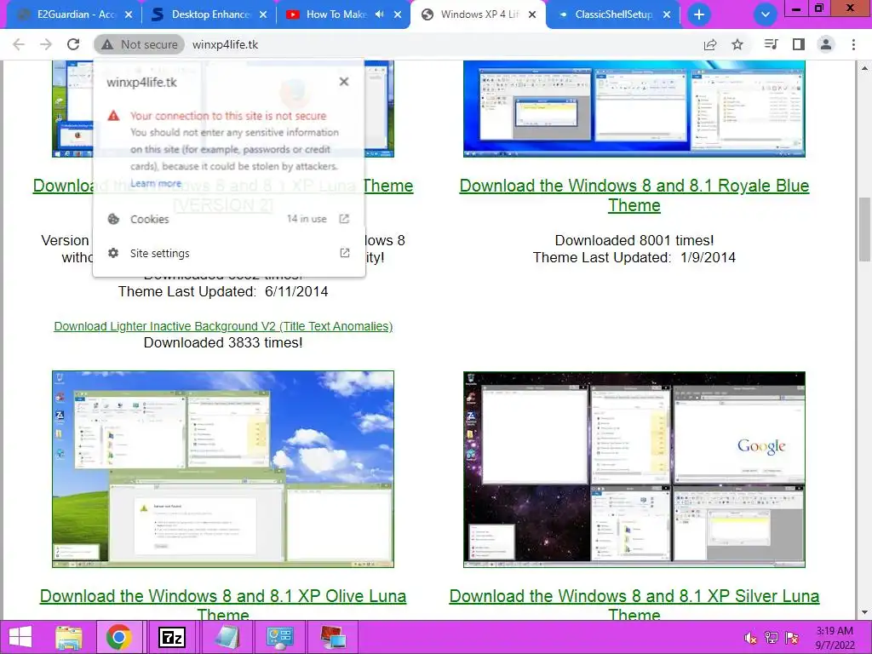The height and width of the screenshot is (654, 872).
Task: Select the Windows XP 4 Life tab
Action: [479, 14]
